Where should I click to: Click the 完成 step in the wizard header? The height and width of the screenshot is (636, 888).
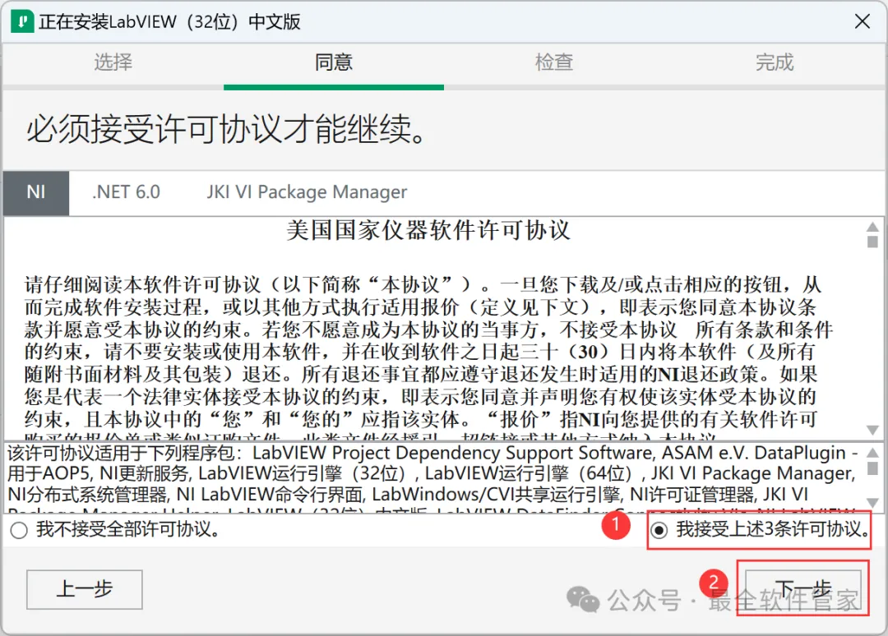(775, 62)
